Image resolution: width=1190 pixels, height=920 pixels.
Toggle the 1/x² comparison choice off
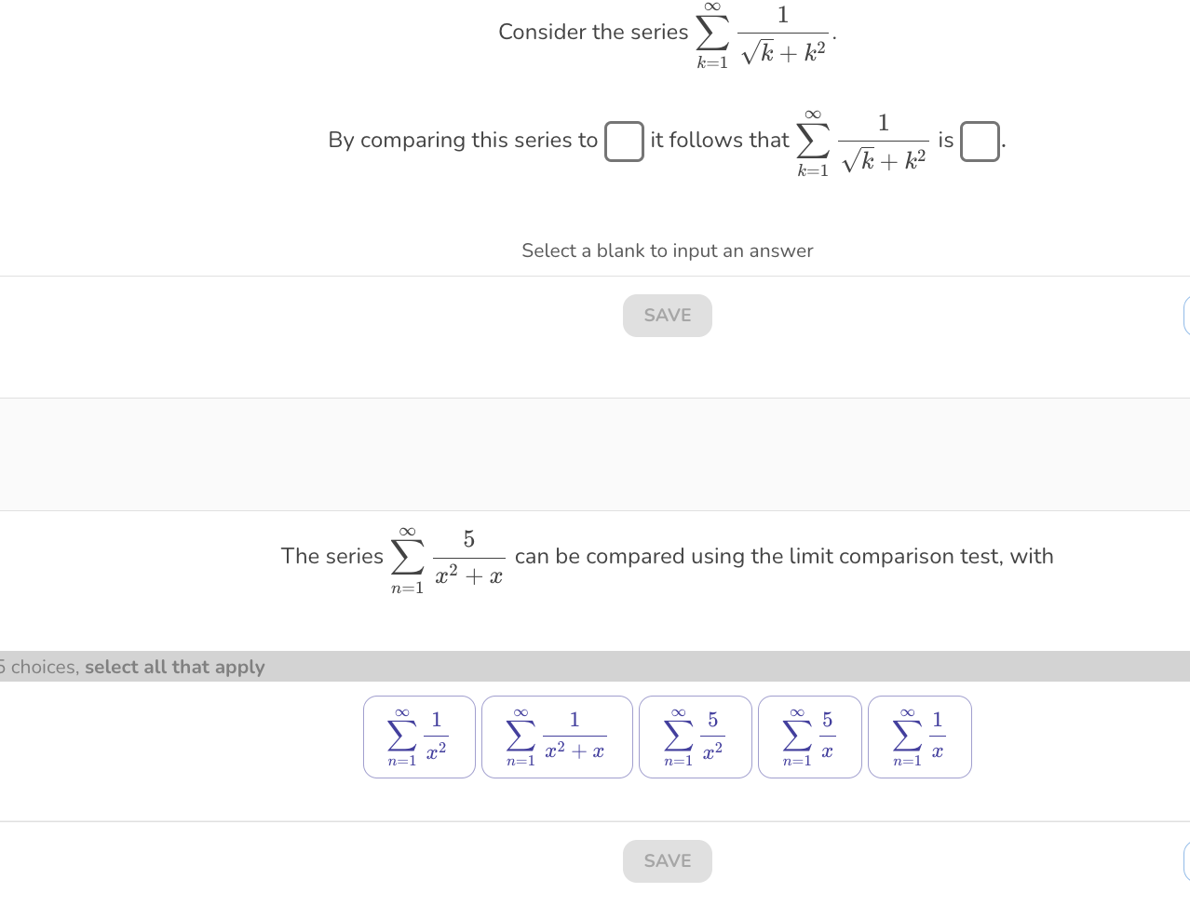coord(419,737)
